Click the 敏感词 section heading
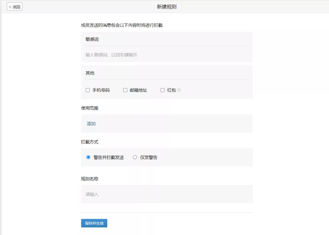Screen dimensions: 329x235 92,39
